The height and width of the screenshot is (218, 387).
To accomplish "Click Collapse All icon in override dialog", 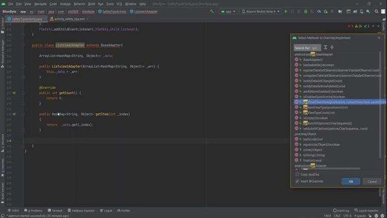I will pyautogui.click(x=332, y=47).
